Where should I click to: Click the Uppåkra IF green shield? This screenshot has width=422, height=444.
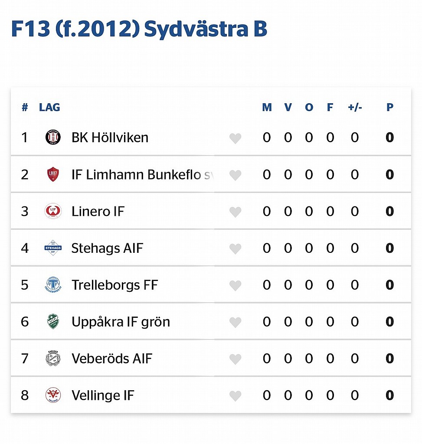point(53,321)
